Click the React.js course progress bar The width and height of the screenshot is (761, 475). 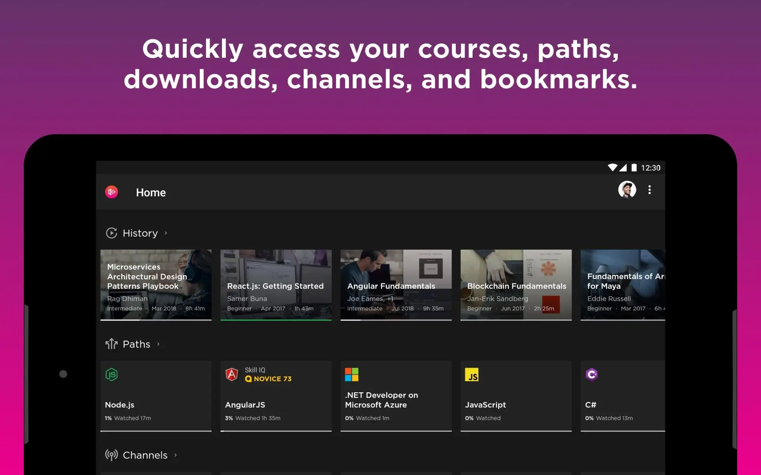click(276, 319)
